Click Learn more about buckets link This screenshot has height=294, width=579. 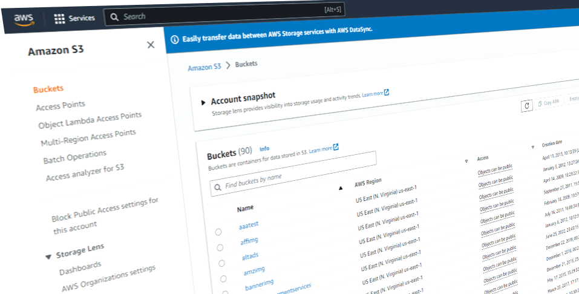pos(320,149)
